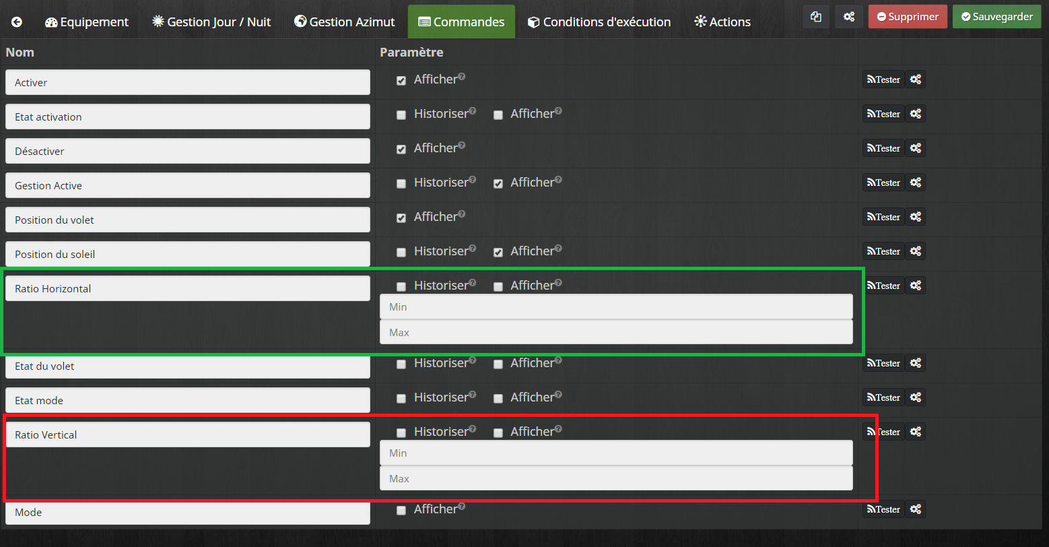The image size is (1049, 547).
Task: Enable Afficher for Ratio Vertical
Action: [498, 433]
